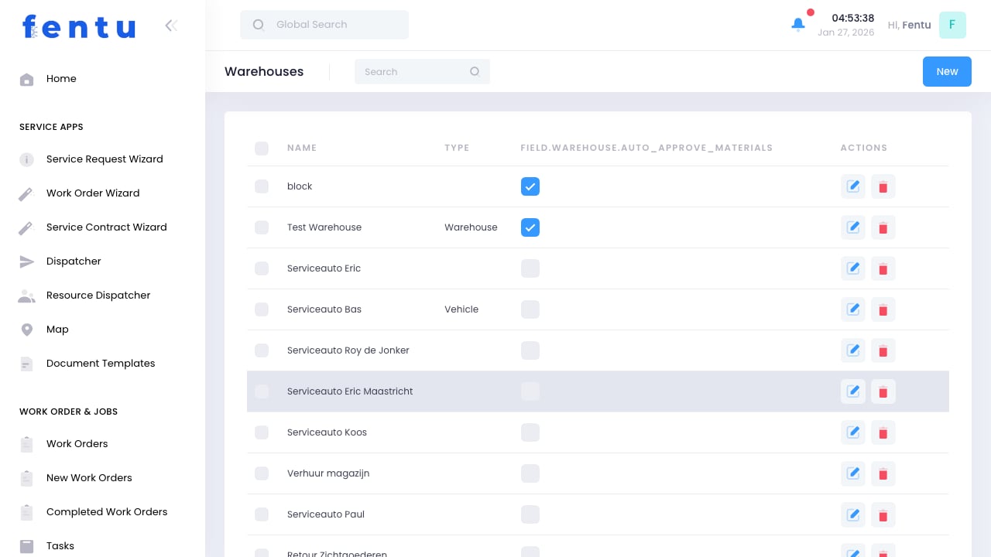Select the Test Warehouse row checkbox
The height and width of the screenshot is (557, 991).
tap(262, 227)
